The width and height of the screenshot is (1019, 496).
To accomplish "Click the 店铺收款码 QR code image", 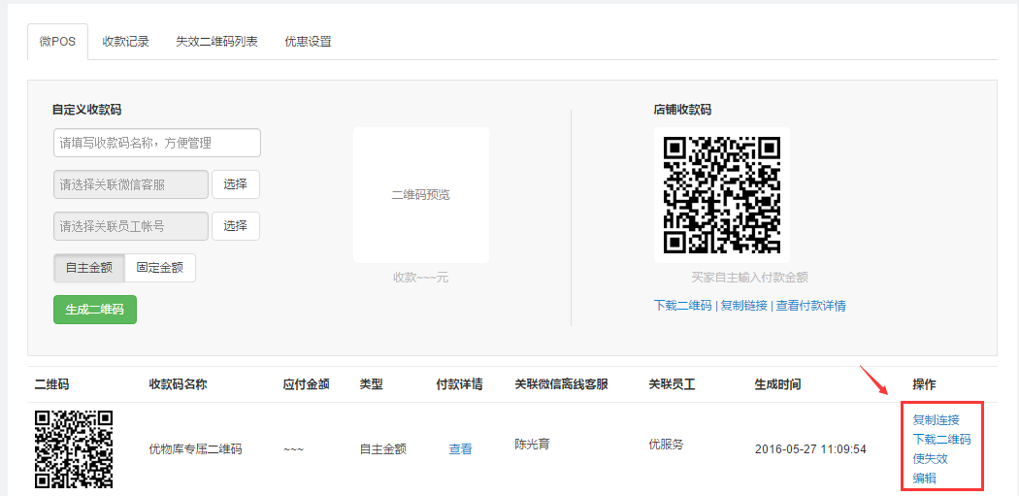I will (721, 194).
